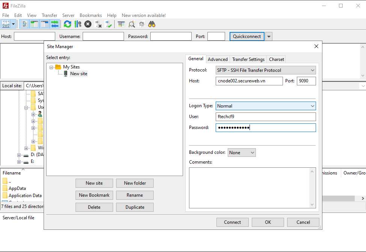Switch to the Advanced tab

pos(218,59)
